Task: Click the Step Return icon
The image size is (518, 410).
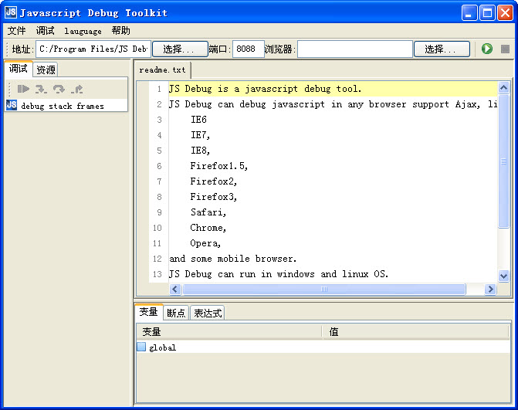Action: (x=76, y=89)
